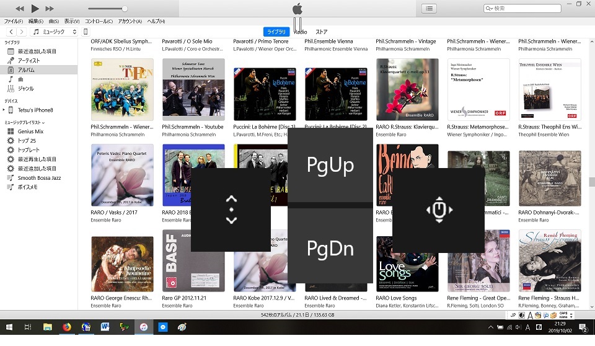Open Phil.Schrammeln Youtube album cover
595x346 pixels.
193,90
